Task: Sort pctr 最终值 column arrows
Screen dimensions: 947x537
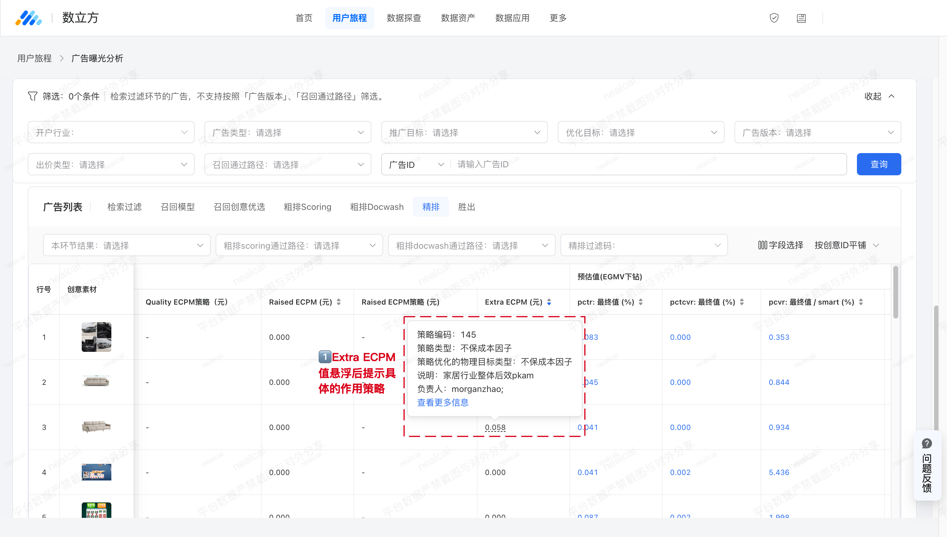Action: click(641, 302)
